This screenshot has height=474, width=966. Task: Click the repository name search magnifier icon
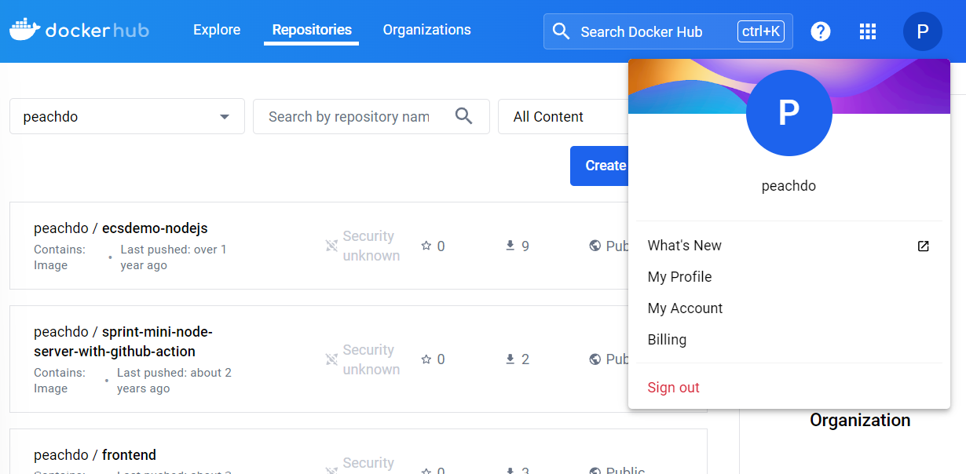click(x=464, y=116)
